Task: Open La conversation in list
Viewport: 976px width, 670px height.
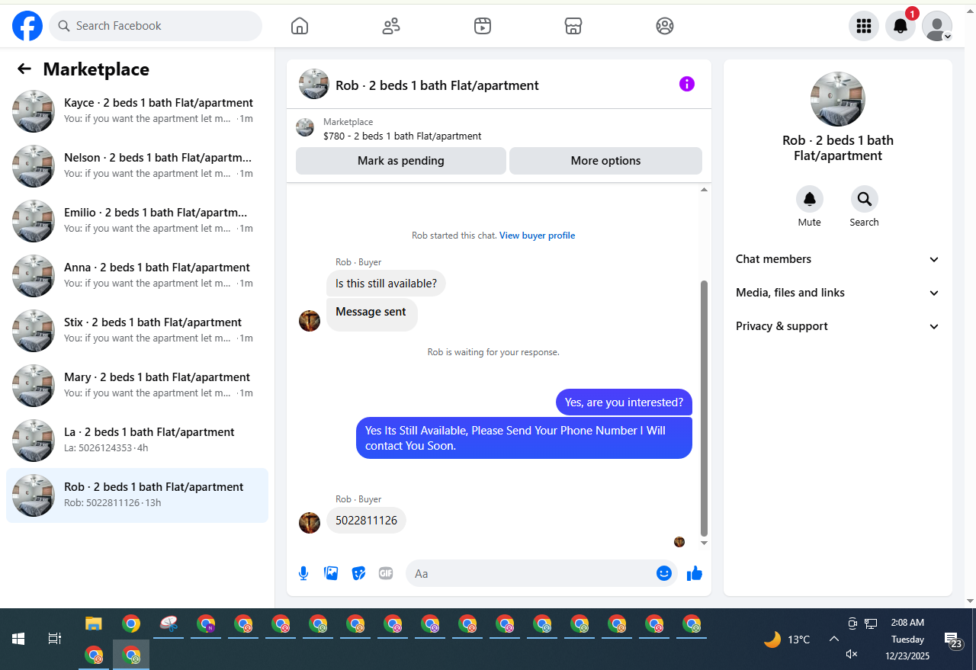Action: [137, 441]
